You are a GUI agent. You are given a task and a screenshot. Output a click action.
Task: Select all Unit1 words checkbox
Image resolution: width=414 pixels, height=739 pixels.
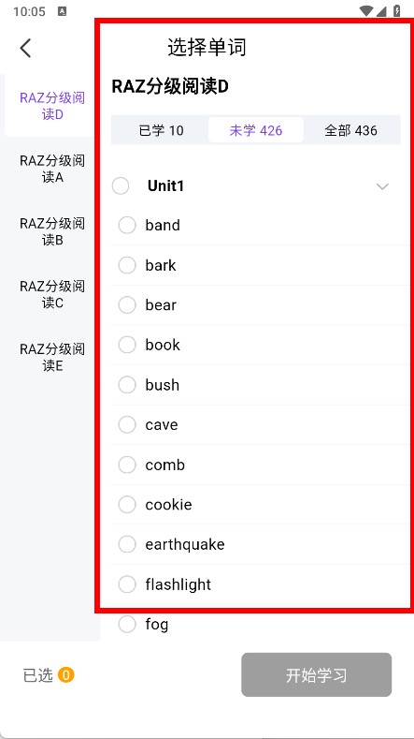(x=121, y=185)
